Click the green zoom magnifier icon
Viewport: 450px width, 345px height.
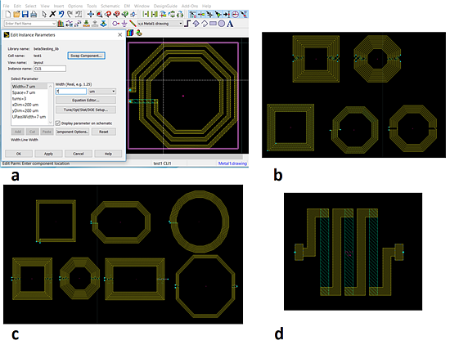pos(125,14)
